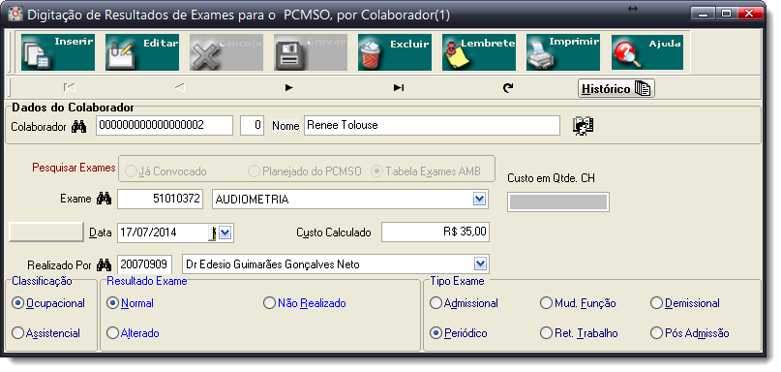The height and width of the screenshot is (372, 781).
Task: Minimize the window
Action: coord(704,14)
